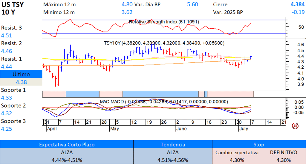The height and width of the screenshot is (164, 306).
Task: Click the 3.9 price axis label
Action: pos(301,84)
